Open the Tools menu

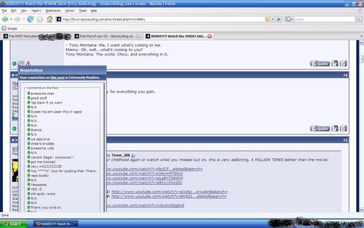click(x=82, y=10)
